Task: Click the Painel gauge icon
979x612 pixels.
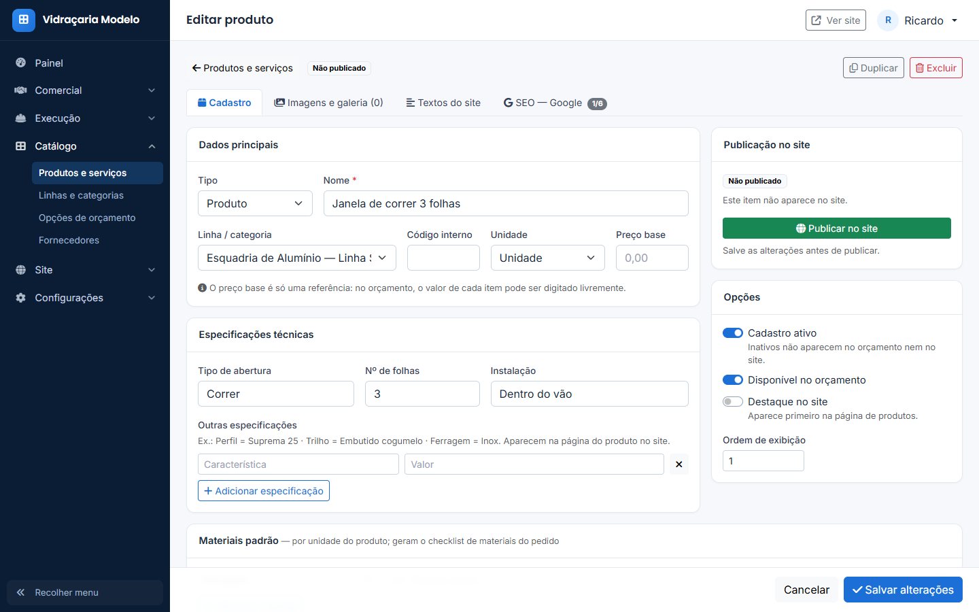Action: pyautogui.click(x=20, y=63)
